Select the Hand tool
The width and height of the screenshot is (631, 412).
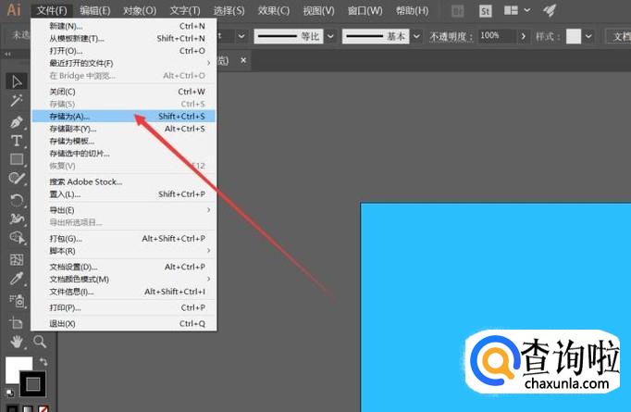[x=17, y=342]
